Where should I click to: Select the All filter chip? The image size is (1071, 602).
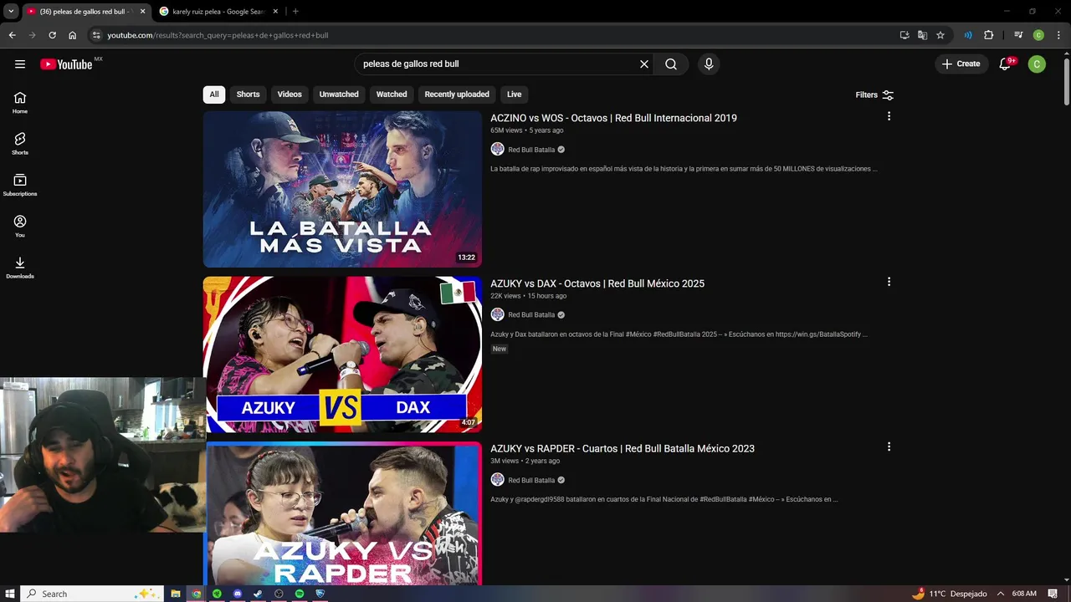(x=214, y=94)
